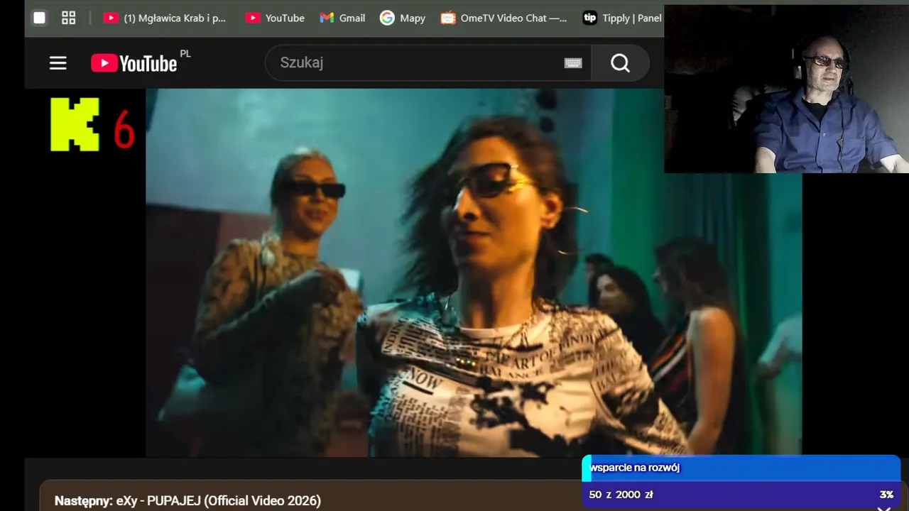909x511 pixels.
Task: Click the Następny: eXy - PUPAJEJ text
Action: [187, 501]
